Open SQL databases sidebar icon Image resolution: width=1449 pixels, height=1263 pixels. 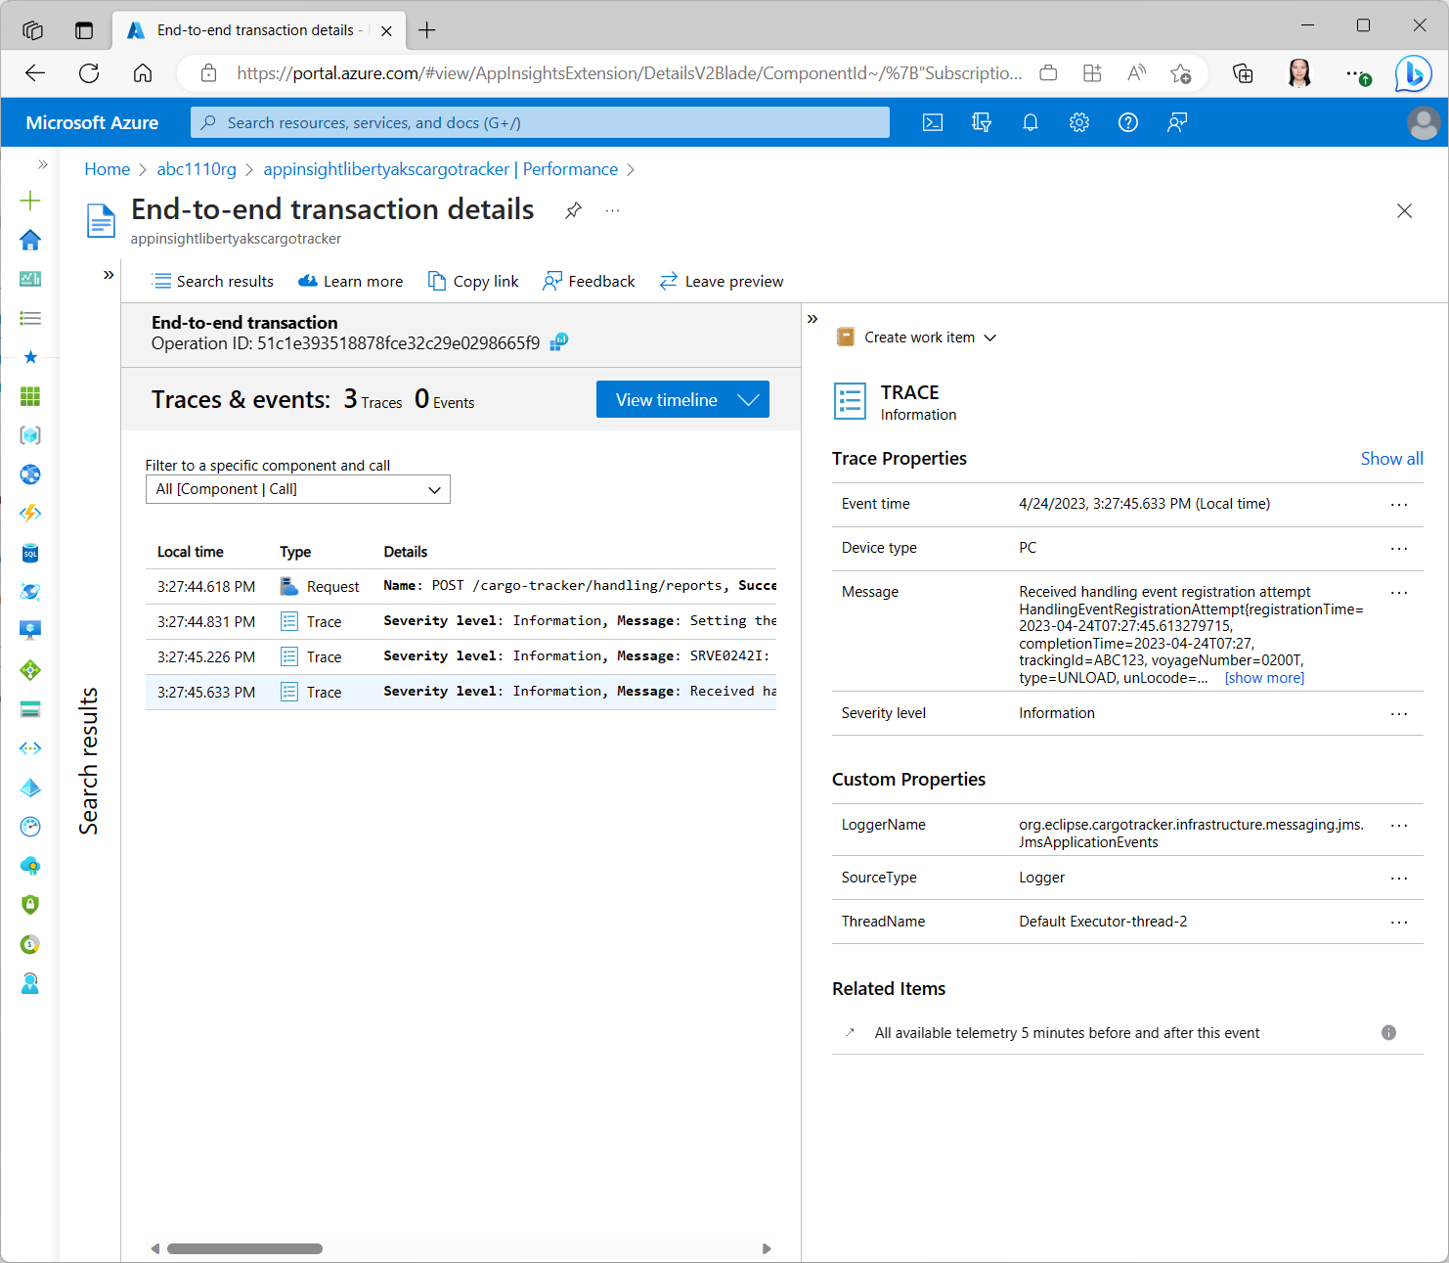[30, 553]
